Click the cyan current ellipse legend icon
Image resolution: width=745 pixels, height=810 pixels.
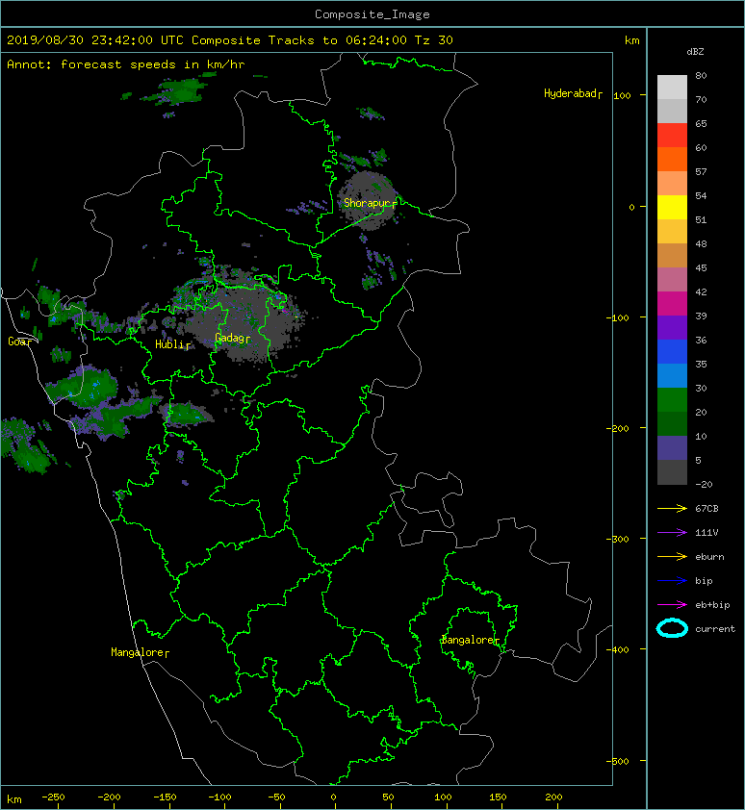click(x=672, y=628)
